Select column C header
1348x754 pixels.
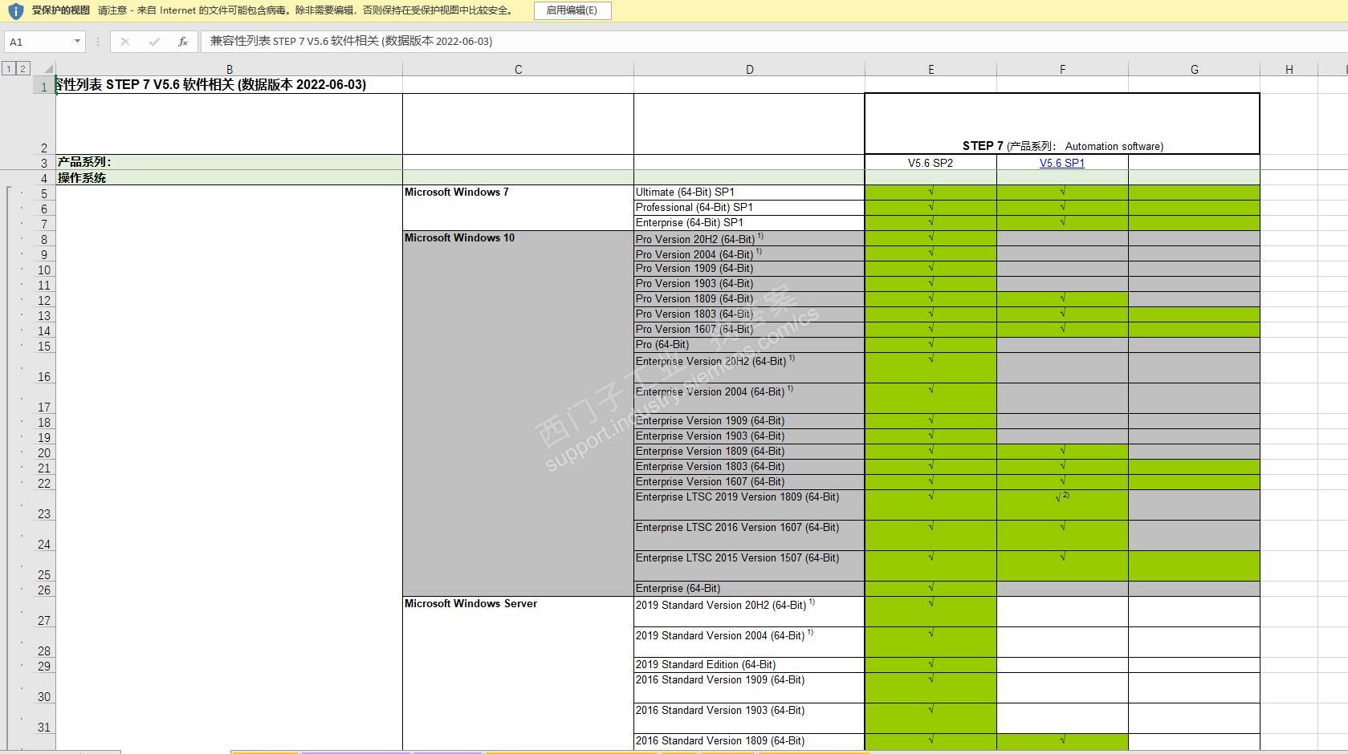518,70
